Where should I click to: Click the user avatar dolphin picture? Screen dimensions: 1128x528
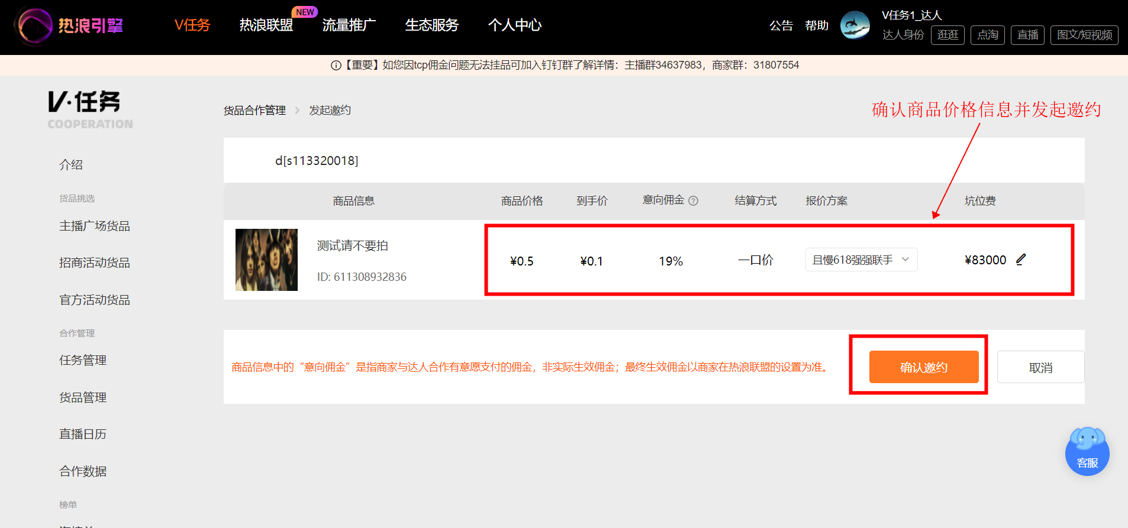(x=855, y=25)
